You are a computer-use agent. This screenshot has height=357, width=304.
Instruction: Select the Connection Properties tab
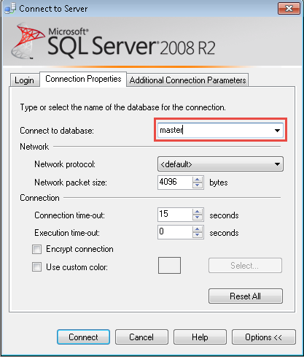point(83,79)
